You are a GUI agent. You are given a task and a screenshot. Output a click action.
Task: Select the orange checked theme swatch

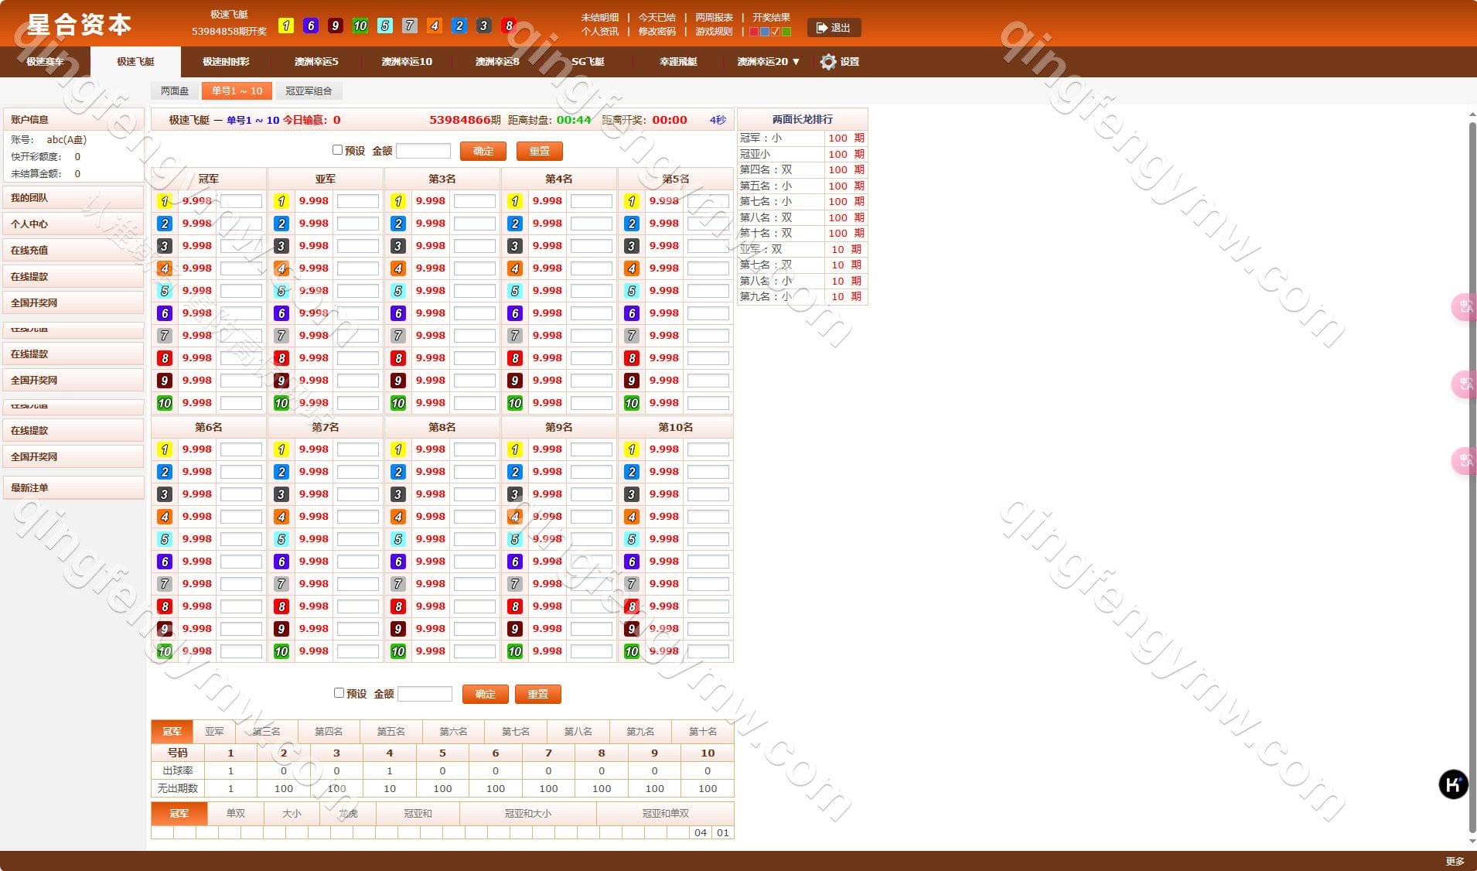pos(776,32)
